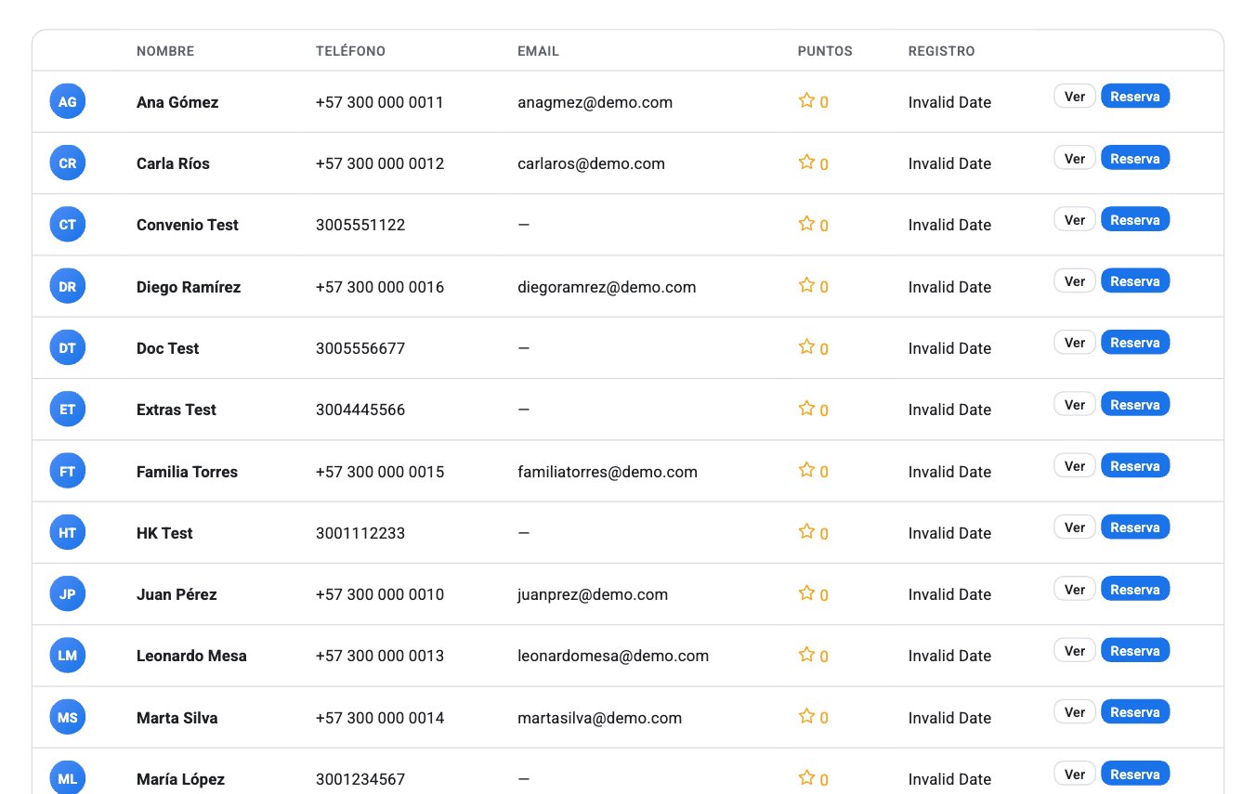This screenshot has height=794, width=1256.
Task: Click Reserva in the María López row
Action: (1135, 774)
